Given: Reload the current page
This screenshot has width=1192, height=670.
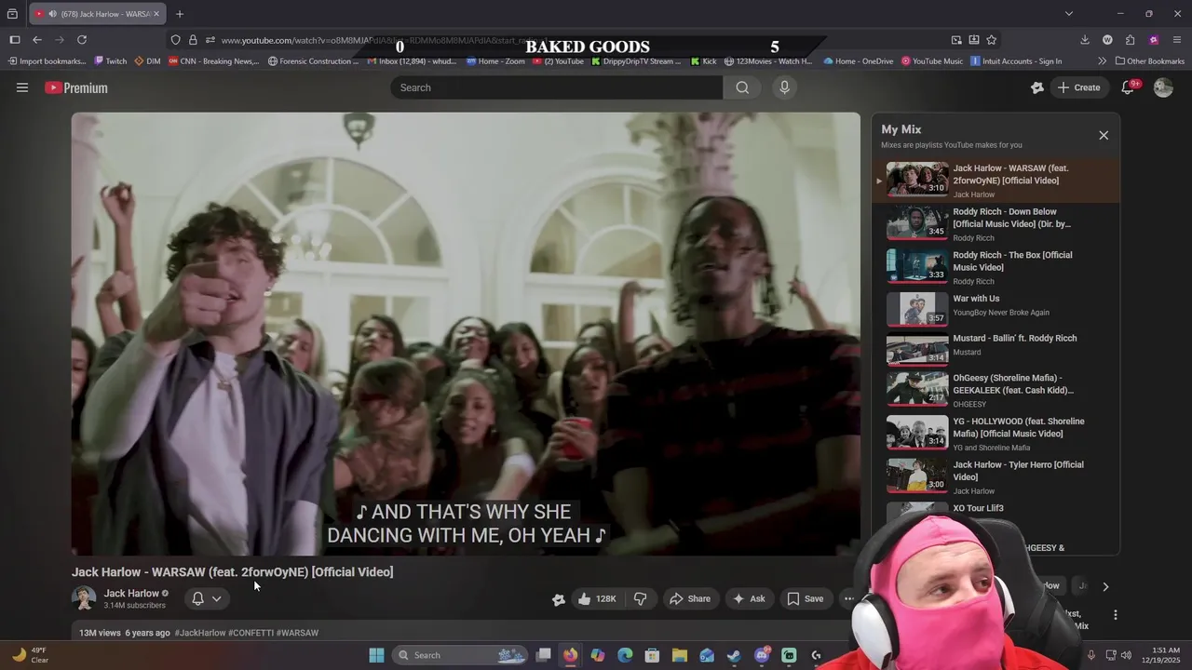Looking at the screenshot, I should click(x=82, y=40).
